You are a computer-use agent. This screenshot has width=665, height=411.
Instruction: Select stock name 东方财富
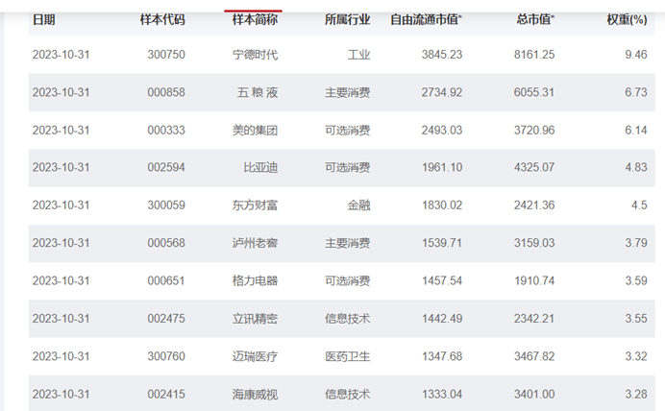tap(255, 205)
